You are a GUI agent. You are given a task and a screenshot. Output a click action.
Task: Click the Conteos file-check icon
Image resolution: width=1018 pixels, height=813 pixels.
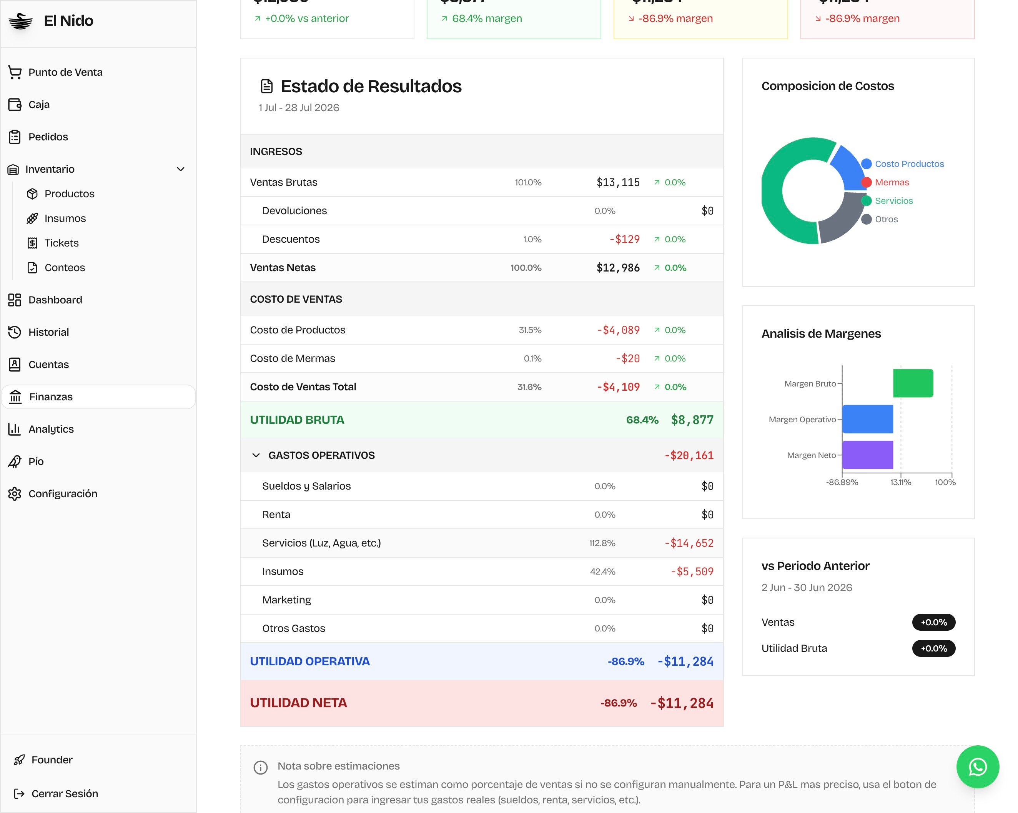32,267
